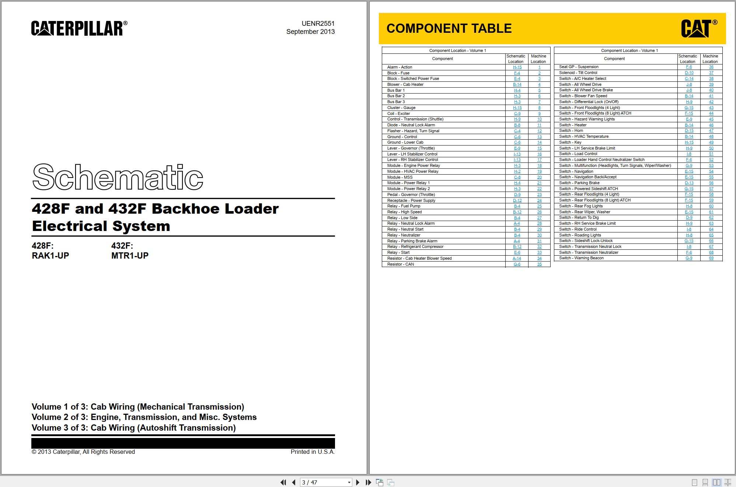Go to the next page
736x487 pixels.
(357, 482)
